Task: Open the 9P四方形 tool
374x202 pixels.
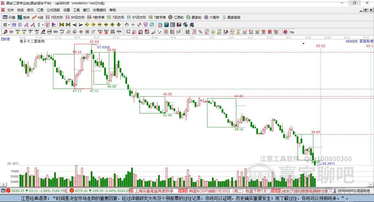Action: (75, 18)
